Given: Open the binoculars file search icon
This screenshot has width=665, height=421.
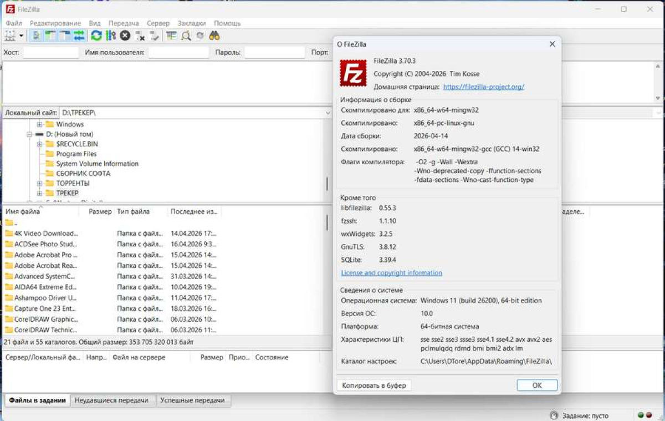Looking at the screenshot, I should [x=214, y=35].
